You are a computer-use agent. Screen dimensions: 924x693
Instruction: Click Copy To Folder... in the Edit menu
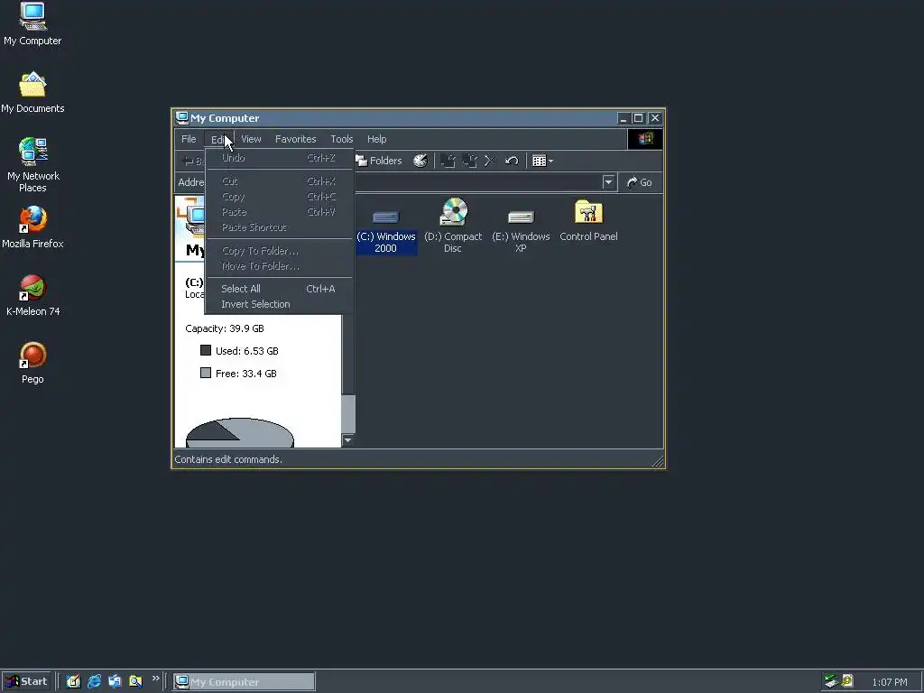coord(280,251)
